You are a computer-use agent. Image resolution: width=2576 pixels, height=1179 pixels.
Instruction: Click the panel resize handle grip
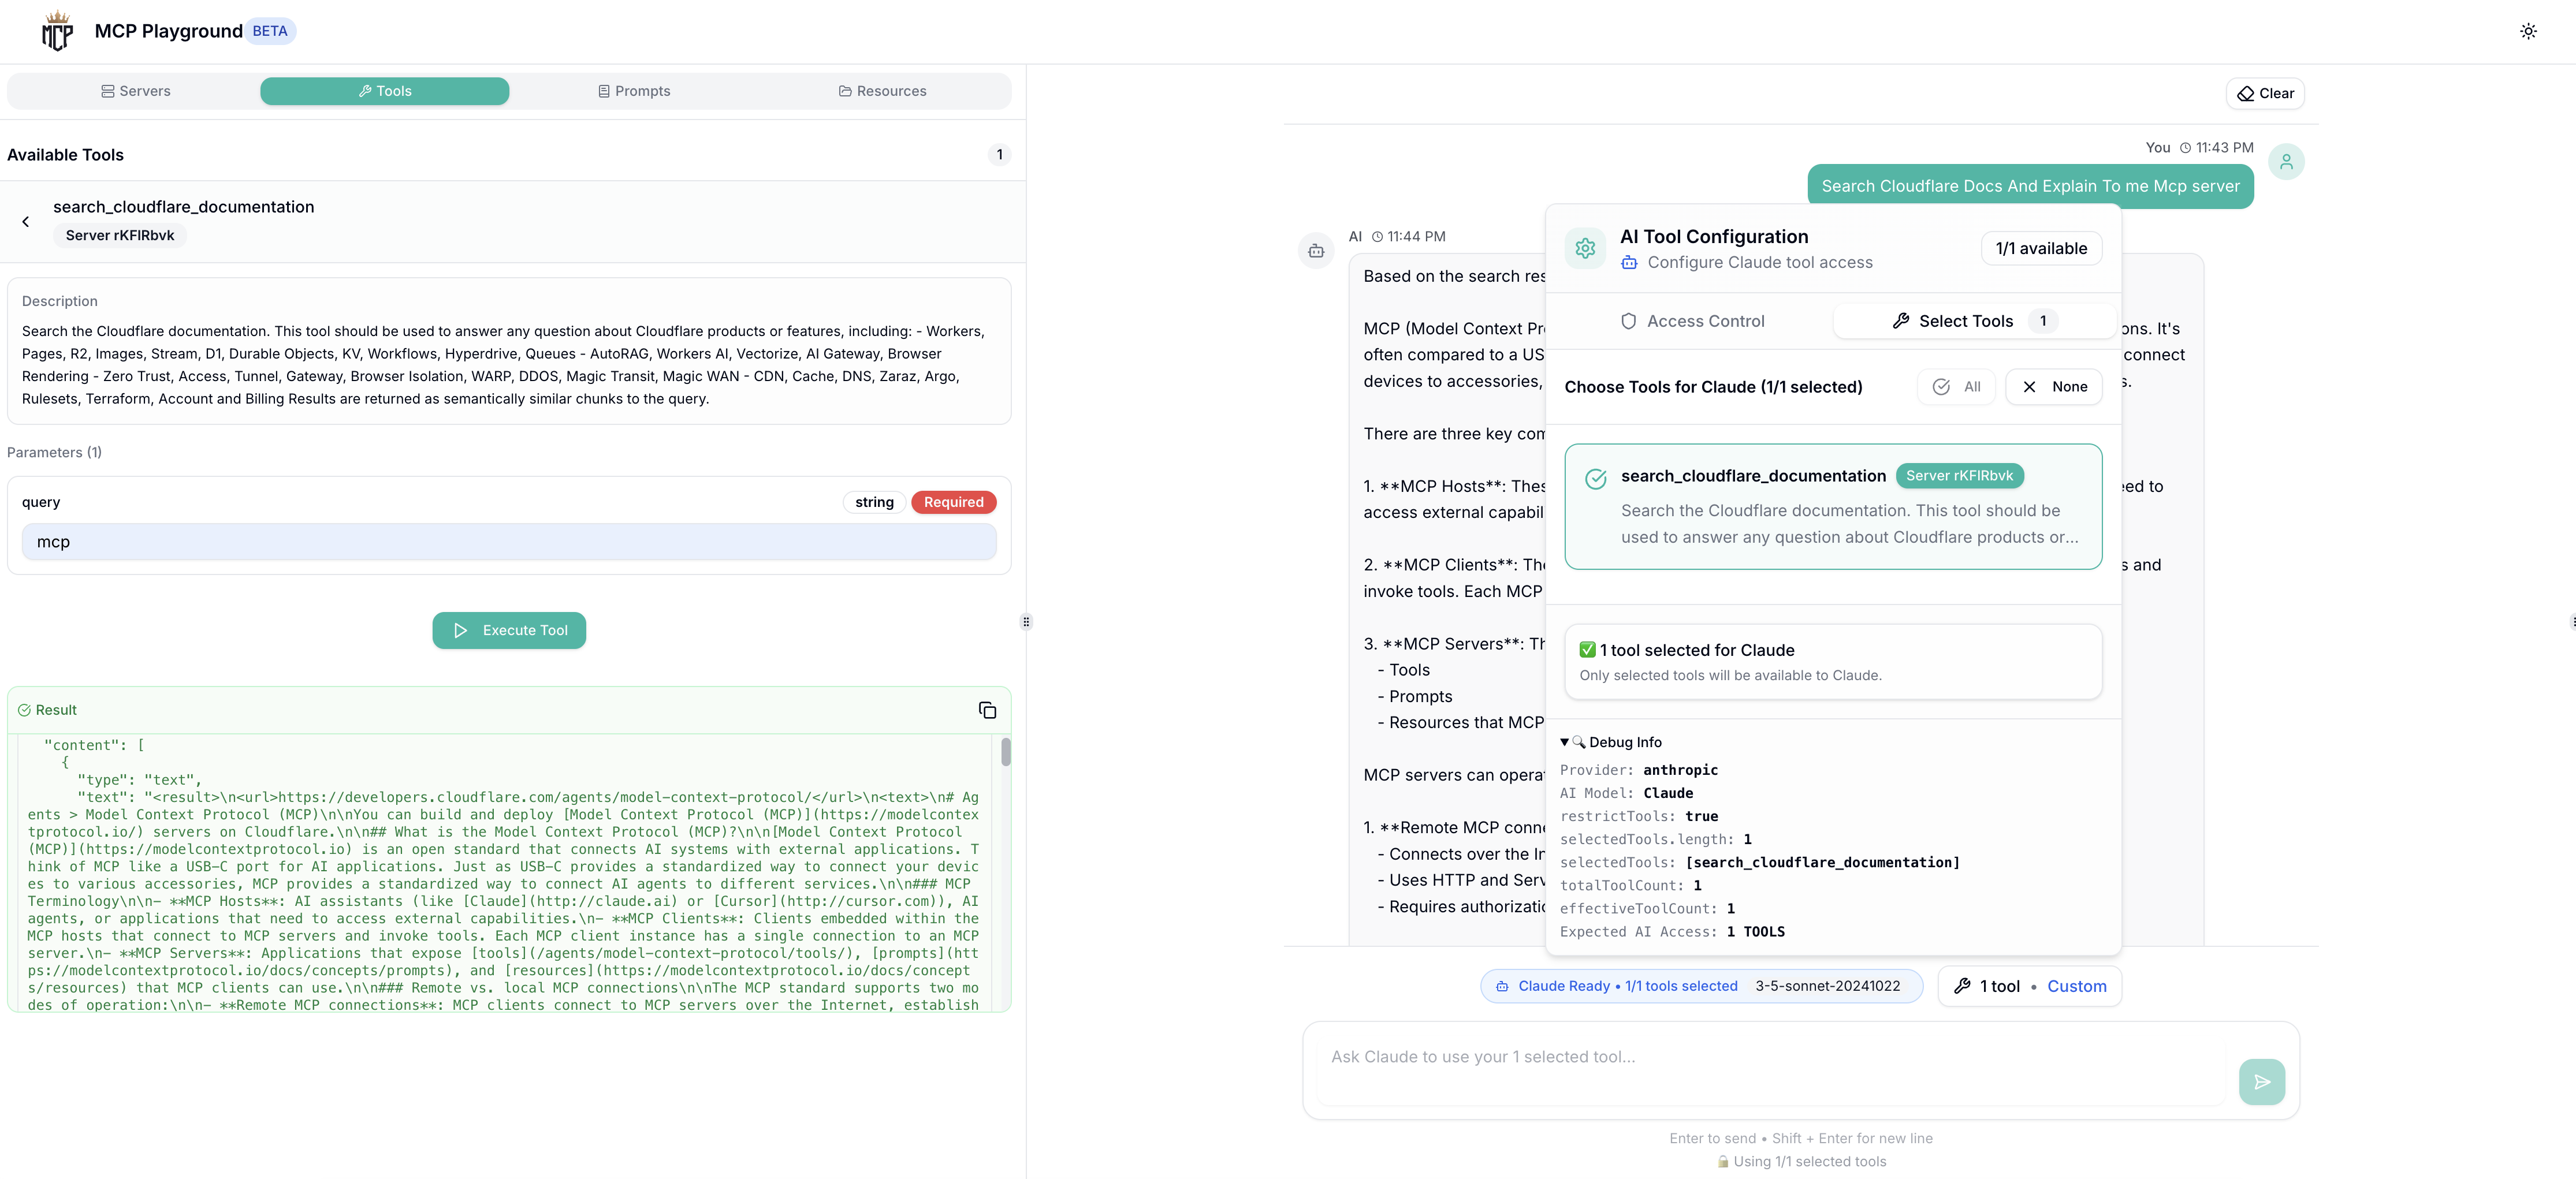[x=1026, y=622]
